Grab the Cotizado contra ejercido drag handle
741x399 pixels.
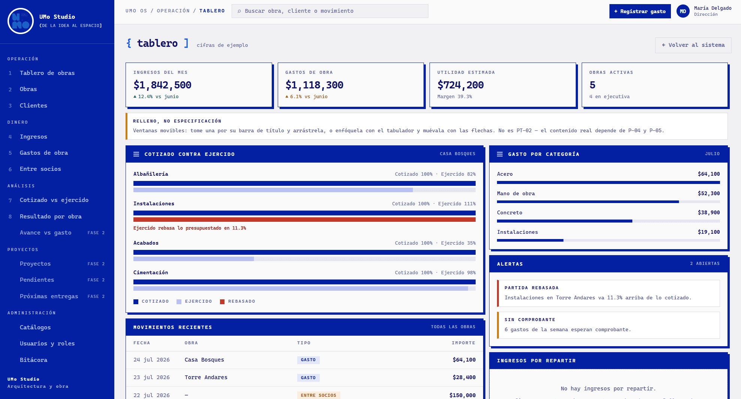136,154
